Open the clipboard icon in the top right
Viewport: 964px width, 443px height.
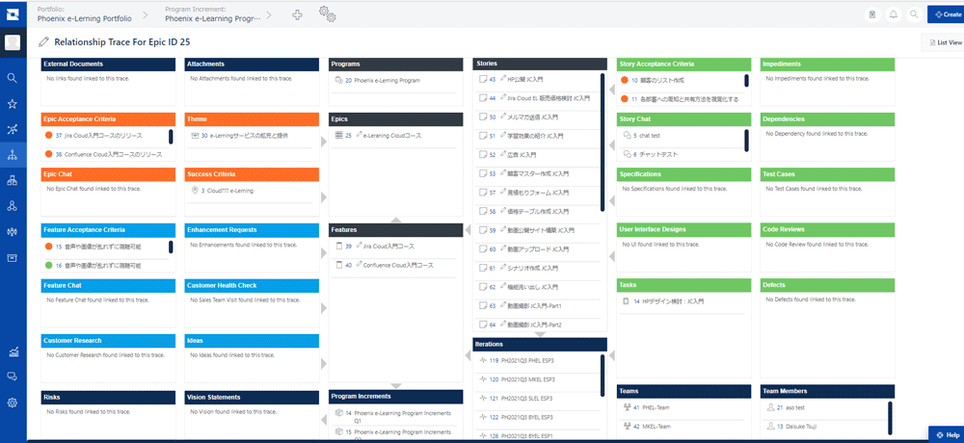871,14
